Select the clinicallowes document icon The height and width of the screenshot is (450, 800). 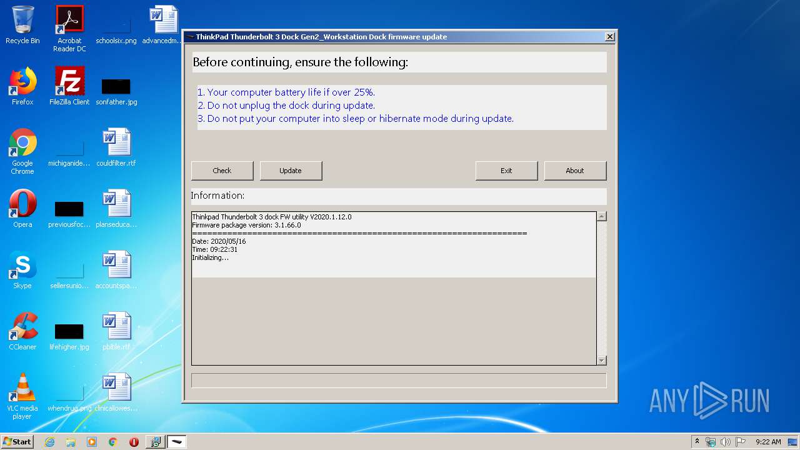click(x=116, y=392)
